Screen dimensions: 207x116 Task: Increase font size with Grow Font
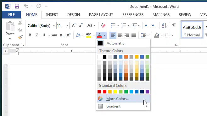click(x=74, y=25)
